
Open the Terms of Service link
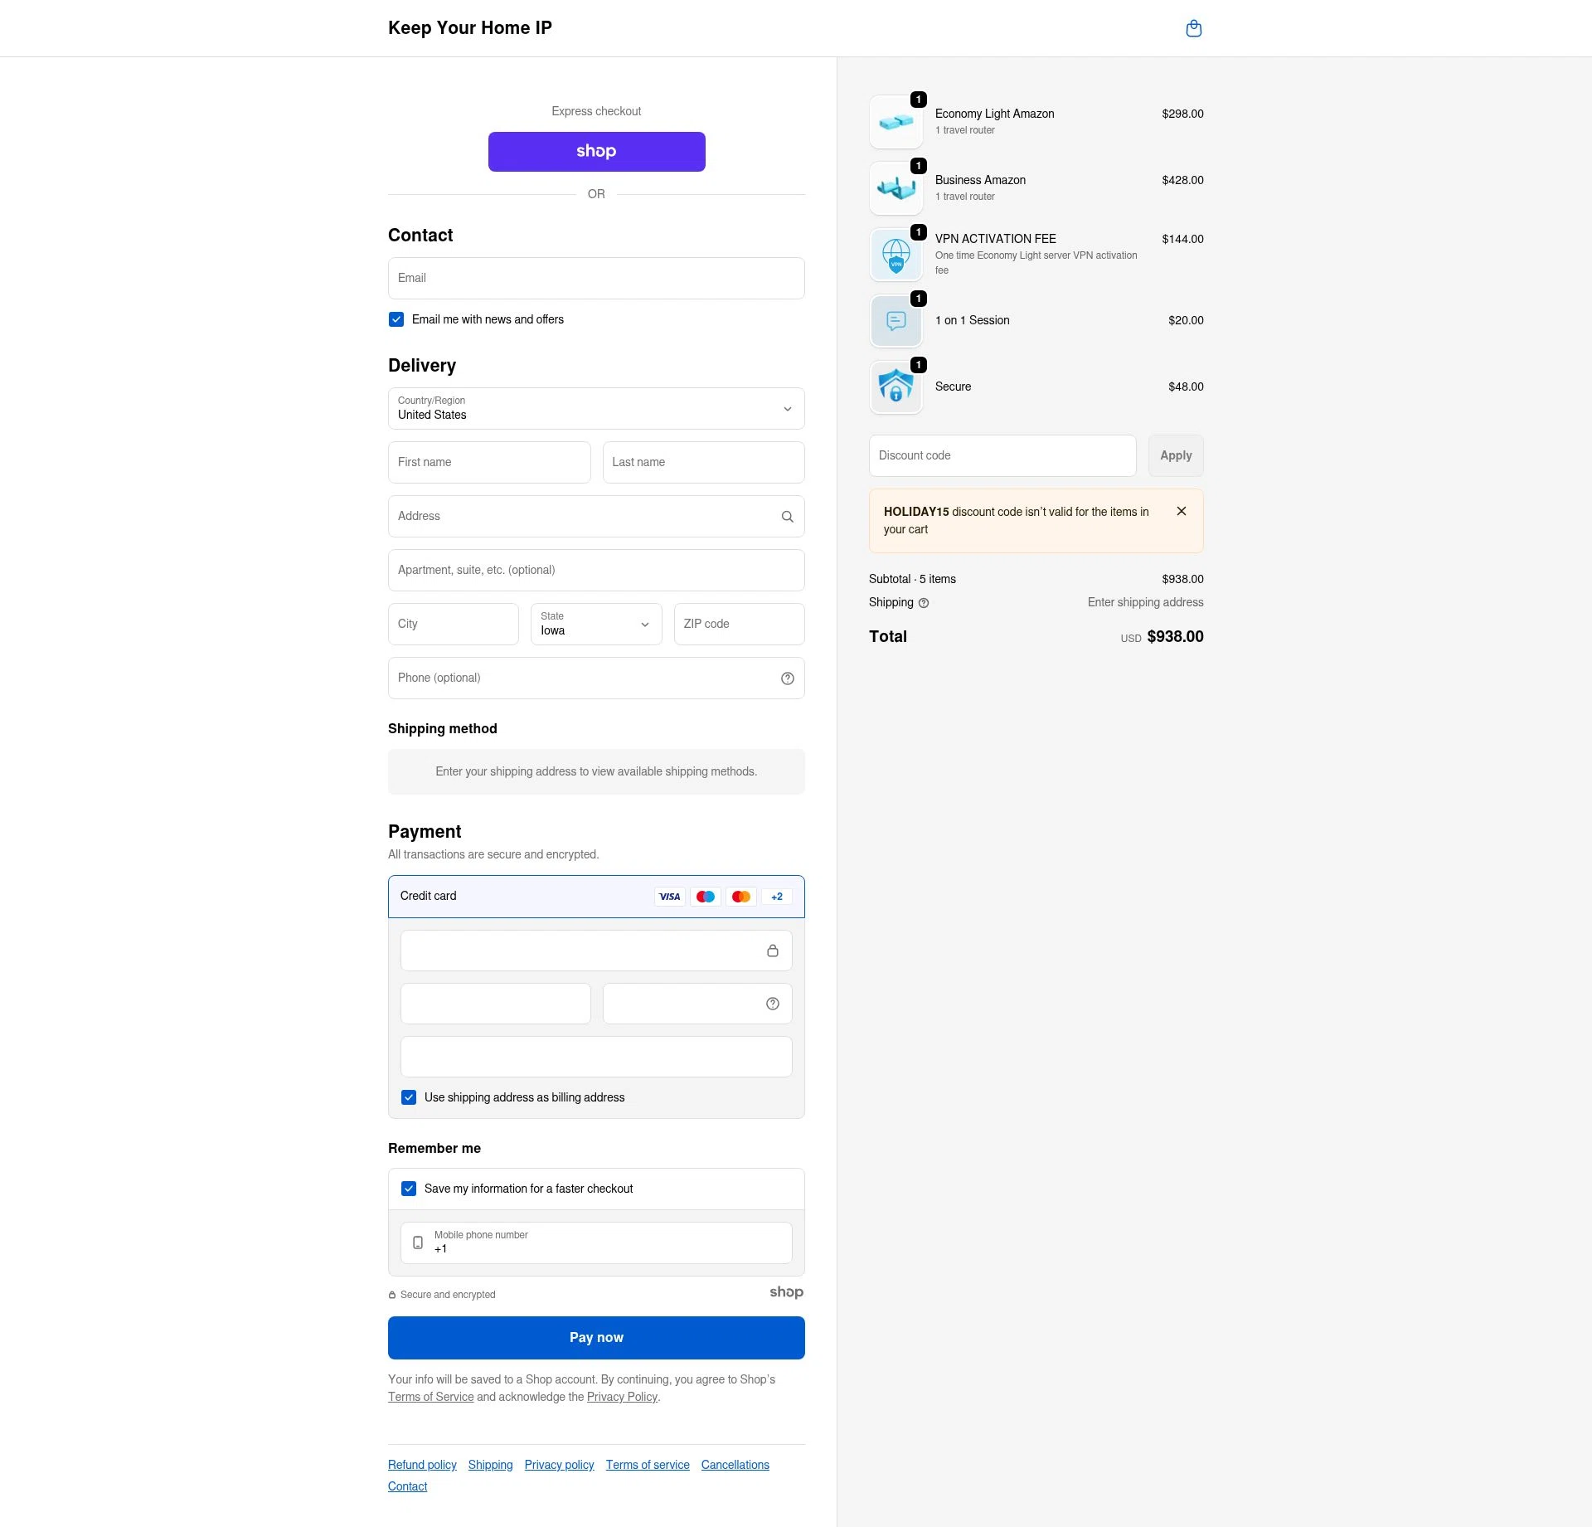tap(431, 1397)
